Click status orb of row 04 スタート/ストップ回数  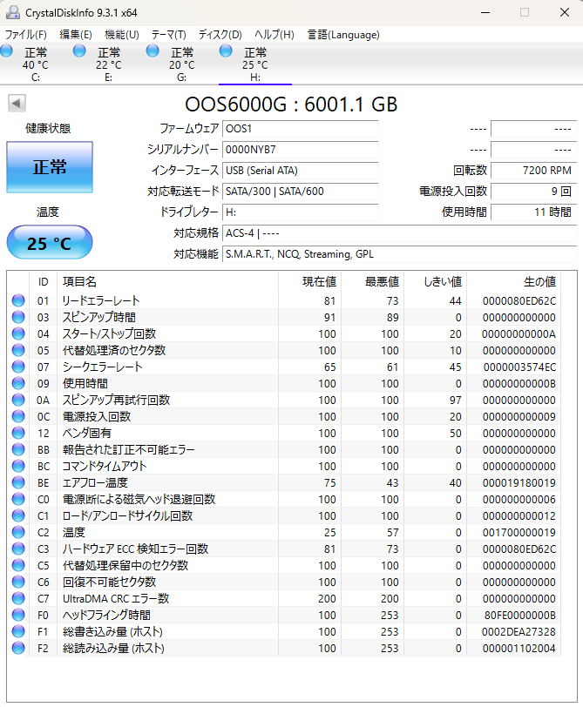pos(18,333)
